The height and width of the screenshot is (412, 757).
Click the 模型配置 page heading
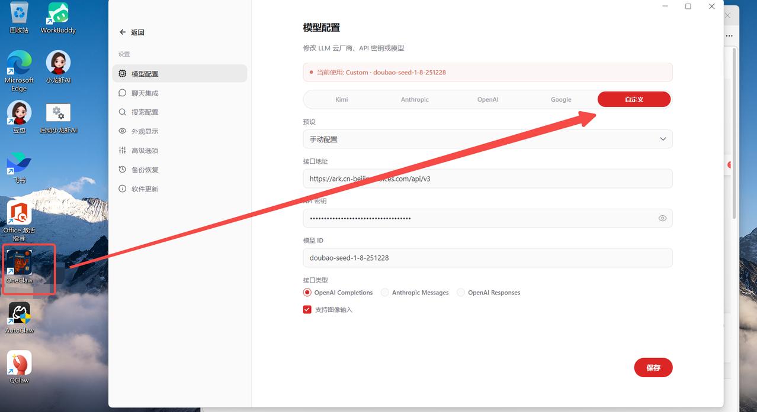(x=322, y=28)
